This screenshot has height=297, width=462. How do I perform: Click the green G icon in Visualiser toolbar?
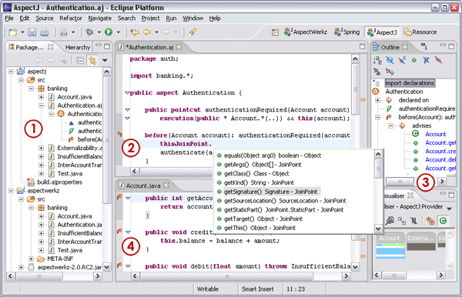(443, 221)
